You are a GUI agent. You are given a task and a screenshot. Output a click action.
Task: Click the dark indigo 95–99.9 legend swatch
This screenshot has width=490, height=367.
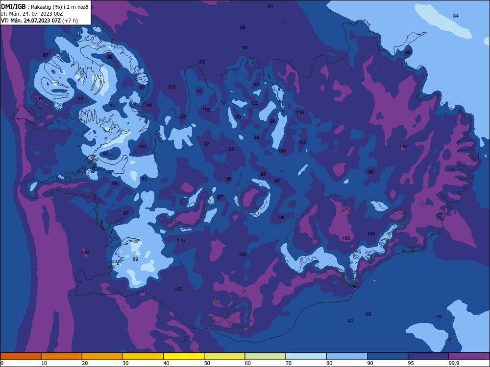(x=428, y=356)
